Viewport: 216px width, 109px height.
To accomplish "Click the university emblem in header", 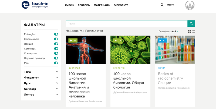I will point(191,6).
